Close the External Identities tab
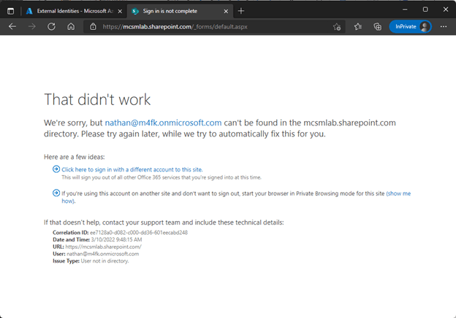This screenshot has height=318, width=456. coord(120,12)
